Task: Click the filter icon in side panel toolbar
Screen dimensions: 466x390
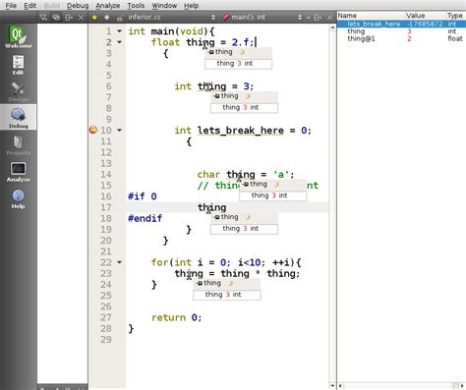Action: pos(43,18)
